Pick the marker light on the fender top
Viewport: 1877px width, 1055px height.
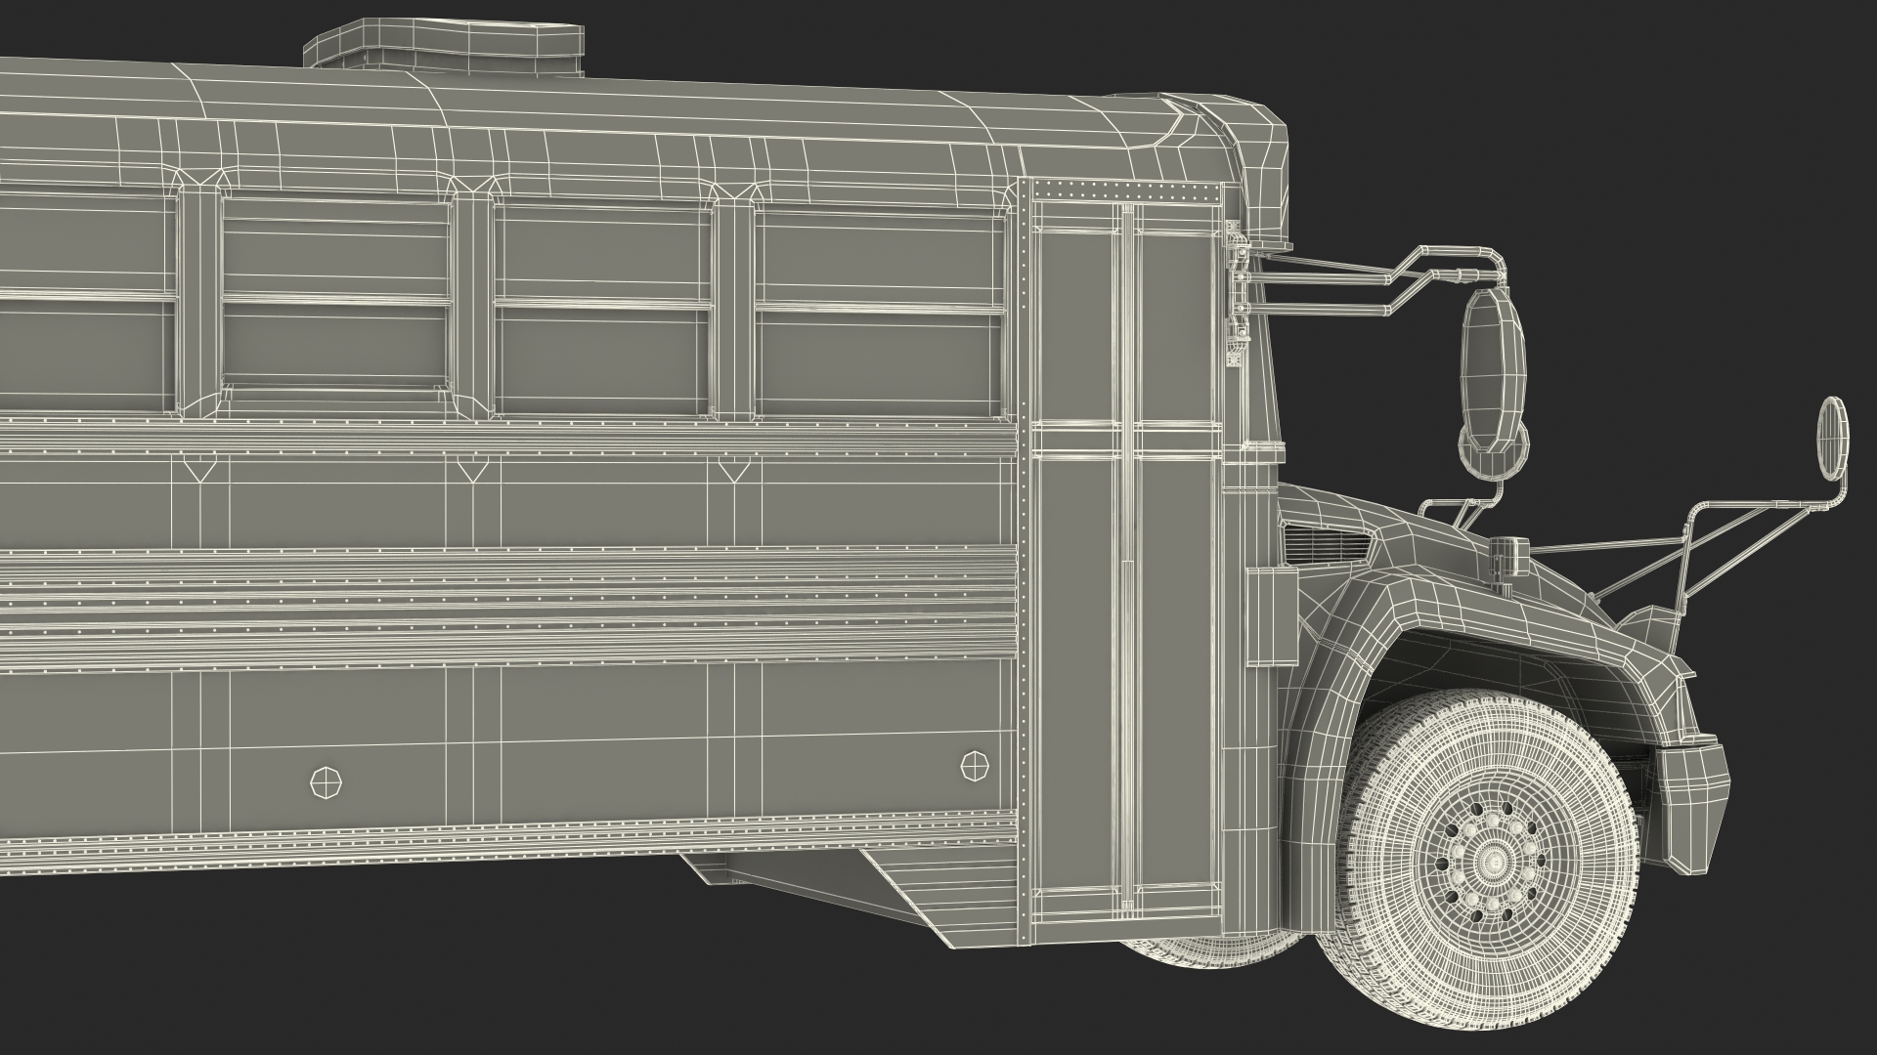point(1510,555)
